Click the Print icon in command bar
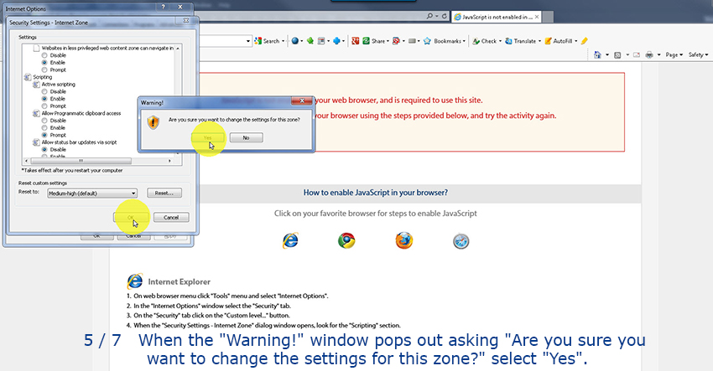Viewport: 713px width, 371px height. coord(649,55)
